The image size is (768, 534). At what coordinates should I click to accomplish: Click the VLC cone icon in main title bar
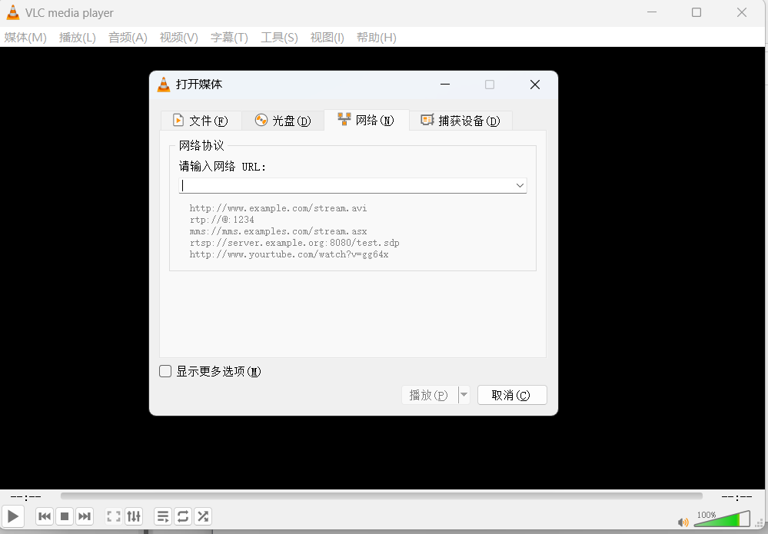[13, 13]
